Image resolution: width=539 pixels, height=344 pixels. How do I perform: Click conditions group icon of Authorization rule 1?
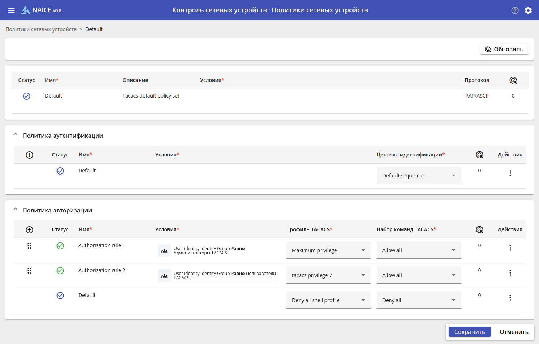tap(165, 251)
